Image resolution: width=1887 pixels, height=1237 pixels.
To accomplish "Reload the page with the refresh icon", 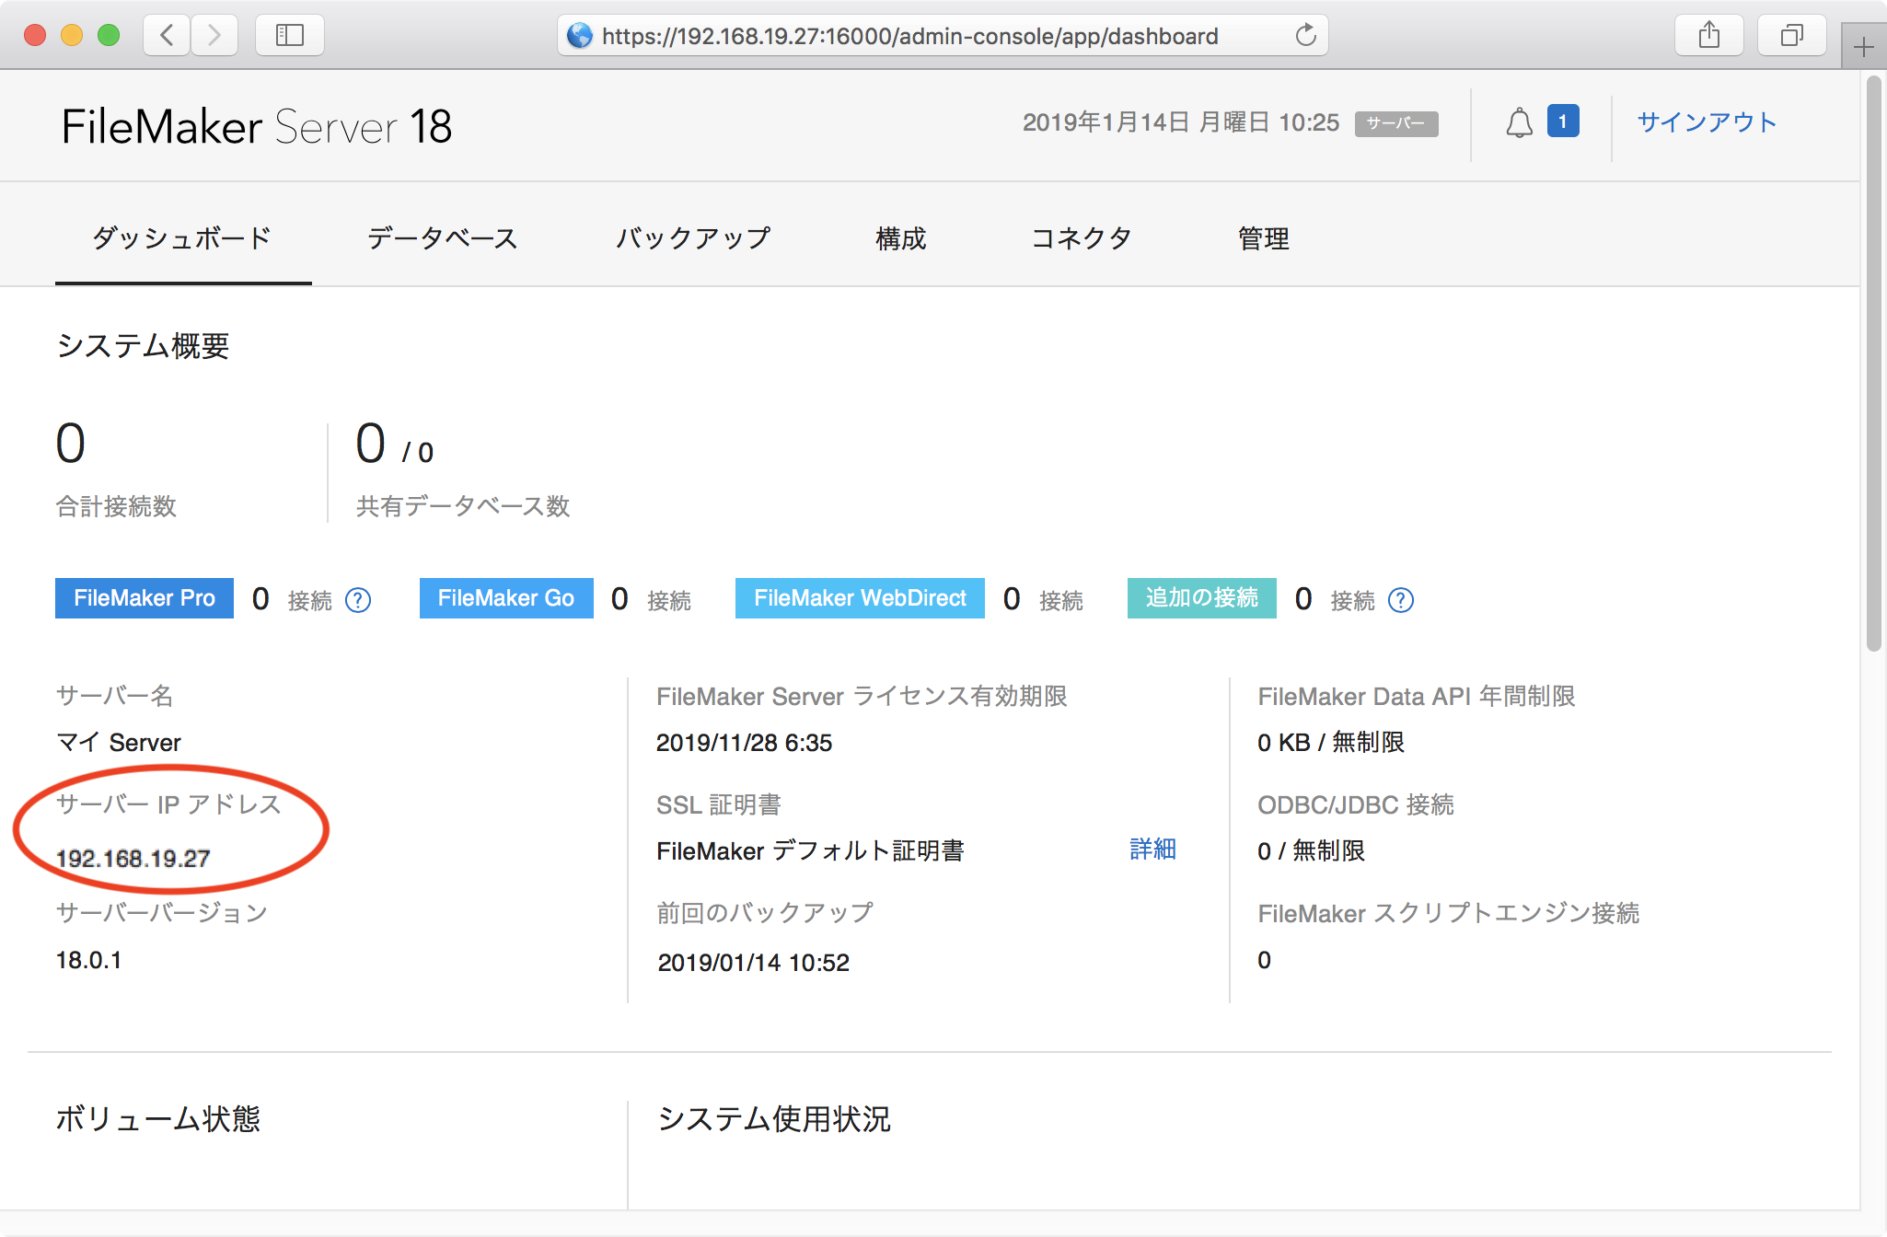I will click(x=1305, y=35).
